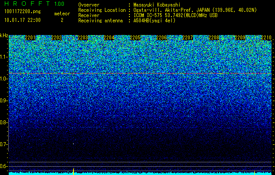Click the 2206 time label
The image size is (275, 175).
pyautogui.click(x=161, y=38)
